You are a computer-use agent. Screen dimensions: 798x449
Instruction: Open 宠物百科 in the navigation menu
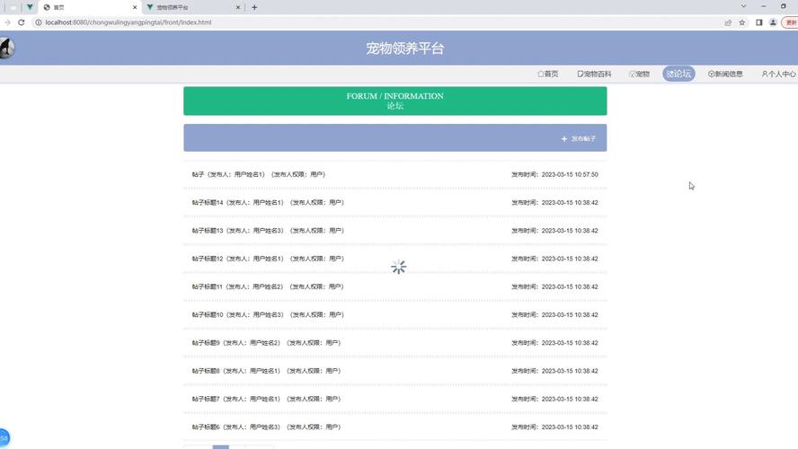(x=594, y=74)
